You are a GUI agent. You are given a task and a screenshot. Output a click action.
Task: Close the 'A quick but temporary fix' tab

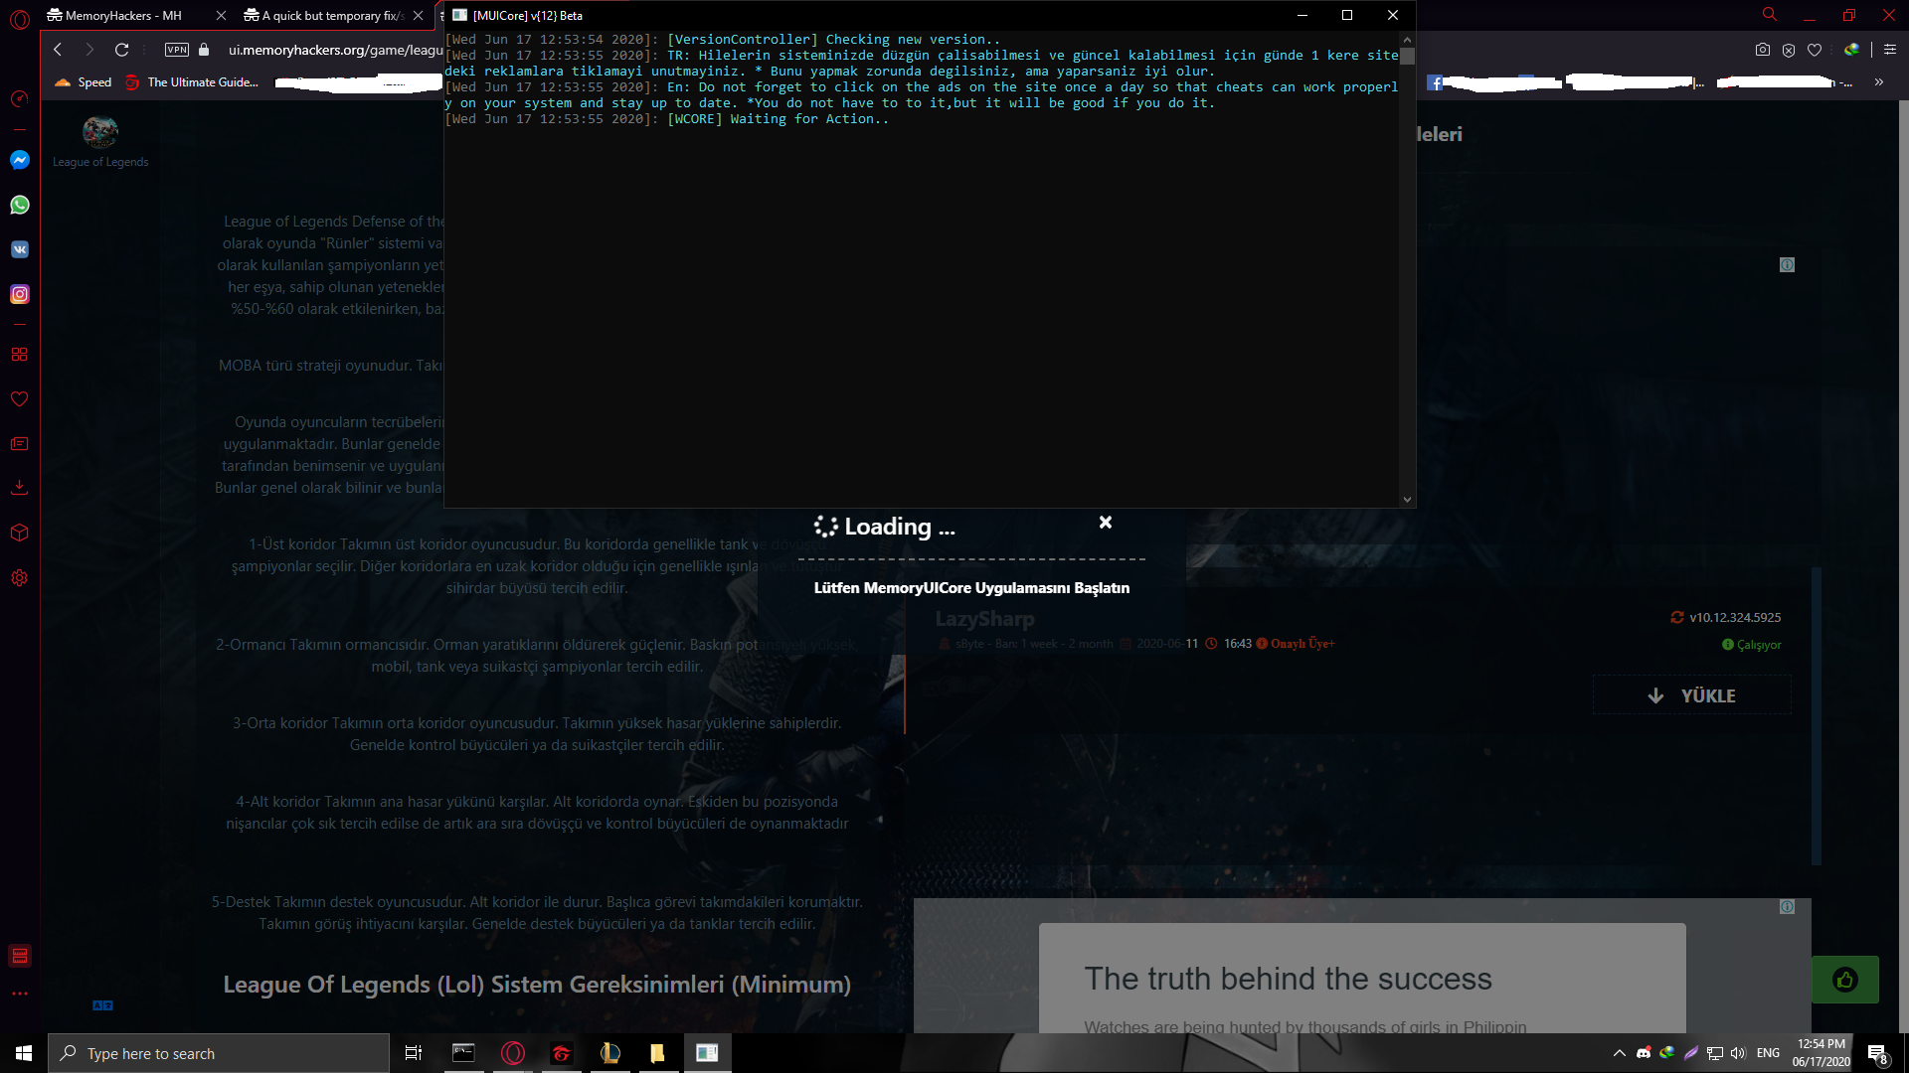[418, 16]
